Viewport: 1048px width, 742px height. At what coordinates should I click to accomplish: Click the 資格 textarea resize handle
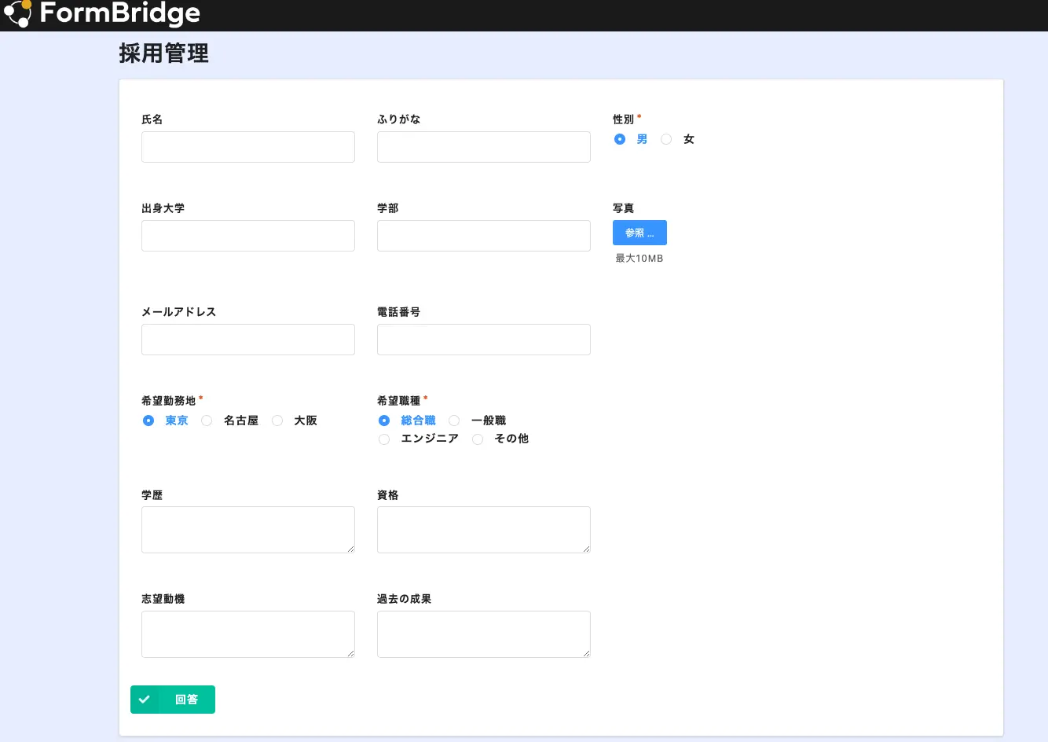tap(586, 549)
